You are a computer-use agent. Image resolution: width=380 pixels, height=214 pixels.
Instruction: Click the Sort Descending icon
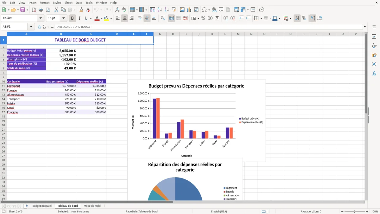(167, 10)
